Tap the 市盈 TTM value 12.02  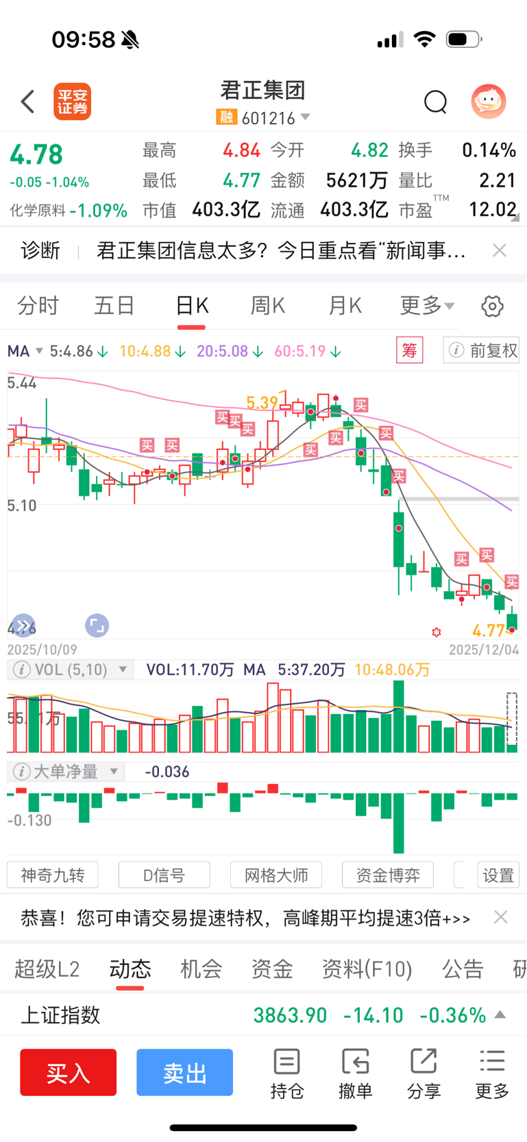492,209
